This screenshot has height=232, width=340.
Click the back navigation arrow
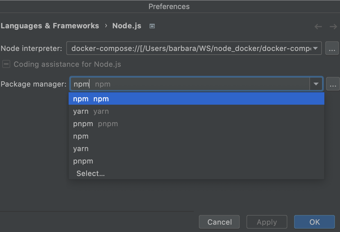(x=318, y=27)
